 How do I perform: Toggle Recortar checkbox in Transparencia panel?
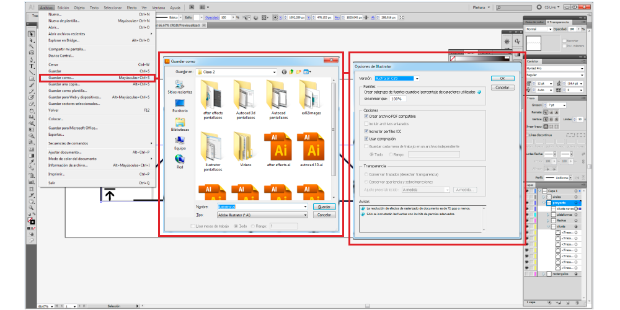tap(564, 41)
